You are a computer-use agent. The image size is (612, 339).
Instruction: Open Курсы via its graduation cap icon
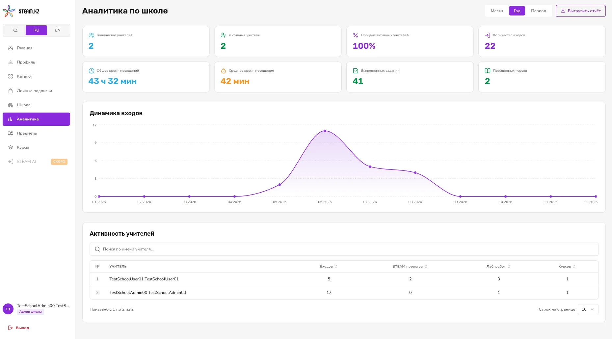point(11,147)
